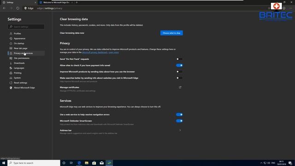Click the Windows Start button

click(x=4, y=163)
